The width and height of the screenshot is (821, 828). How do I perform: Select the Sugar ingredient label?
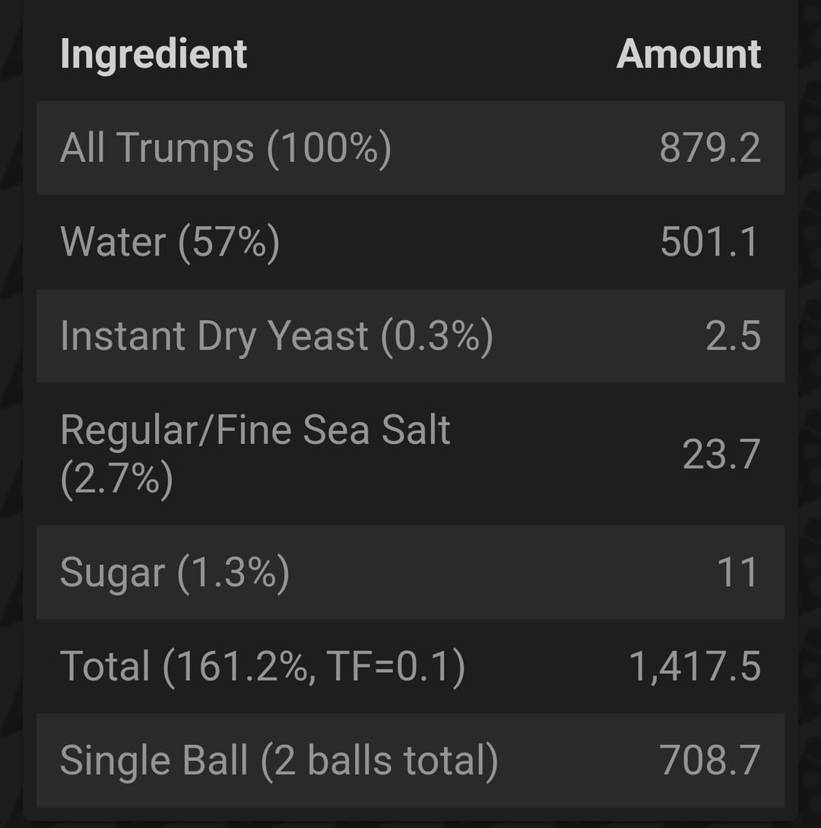[113, 573]
